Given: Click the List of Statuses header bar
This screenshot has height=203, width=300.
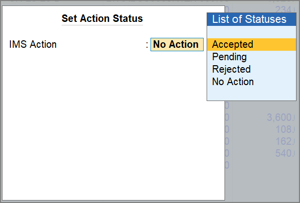Looking at the screenshot, I should pyautogui.click(x=251, y=19).
